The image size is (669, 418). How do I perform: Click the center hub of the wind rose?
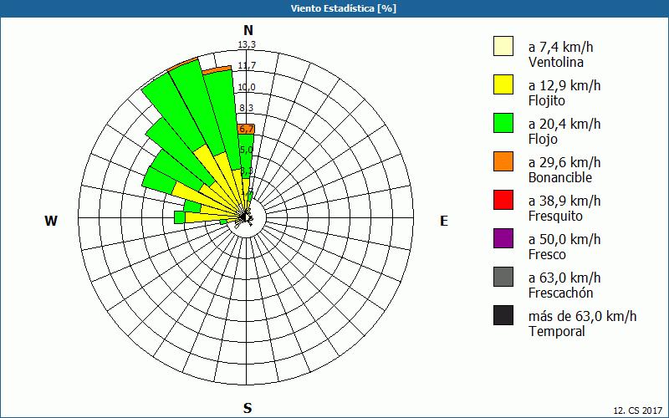[246, 217]
